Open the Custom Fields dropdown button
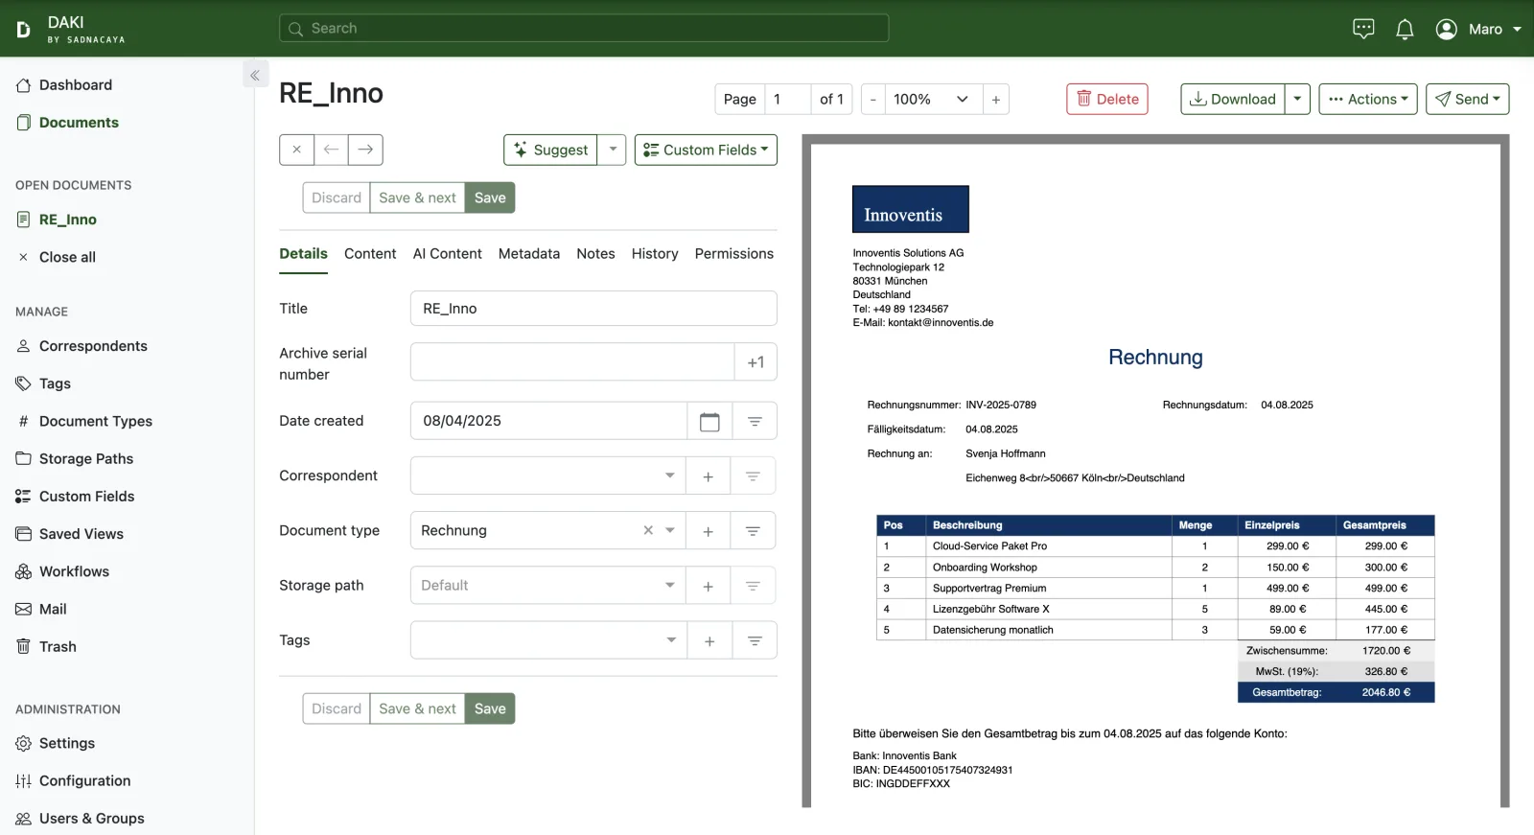 pos(706,150)
